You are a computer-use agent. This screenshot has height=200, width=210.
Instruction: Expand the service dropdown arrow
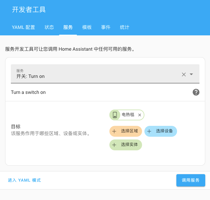pyautogui.click(x=191, y=74)
